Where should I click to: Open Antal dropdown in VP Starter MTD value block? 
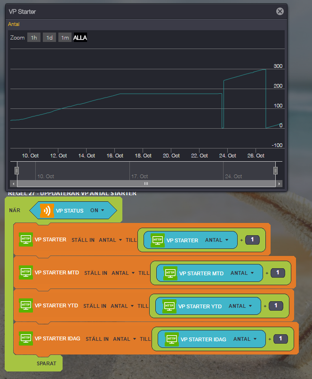pos(242,273)
